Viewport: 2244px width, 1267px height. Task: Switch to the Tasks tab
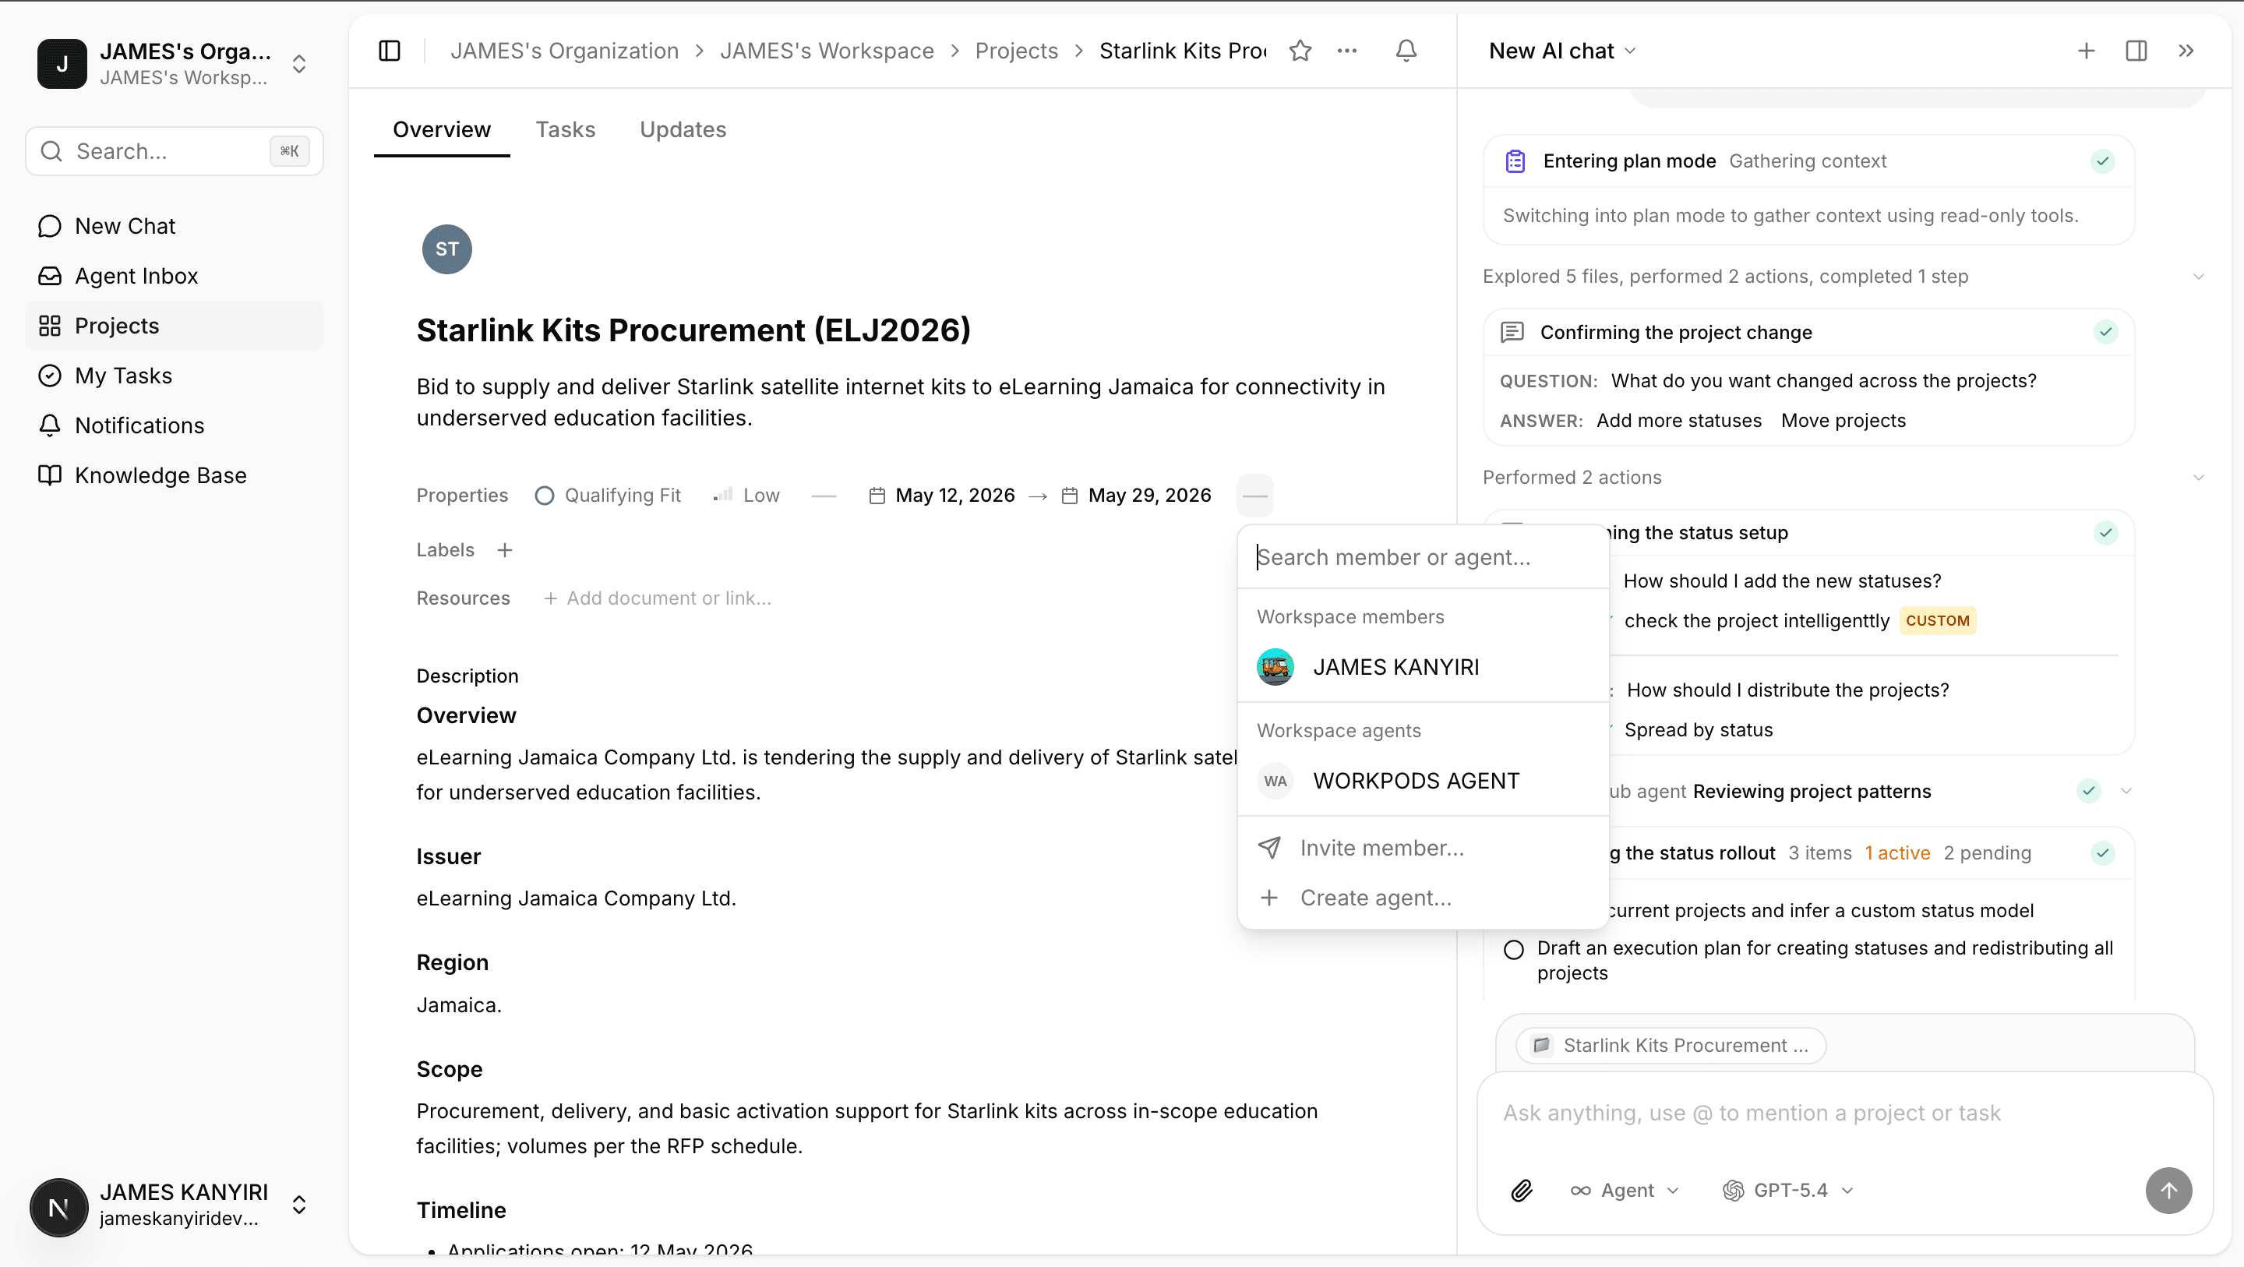pos(566,129)
